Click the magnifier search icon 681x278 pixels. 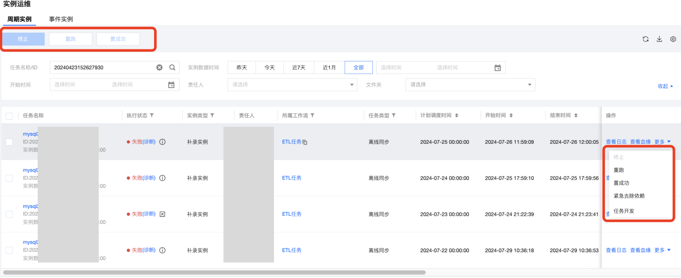click(x=172, y=67)
